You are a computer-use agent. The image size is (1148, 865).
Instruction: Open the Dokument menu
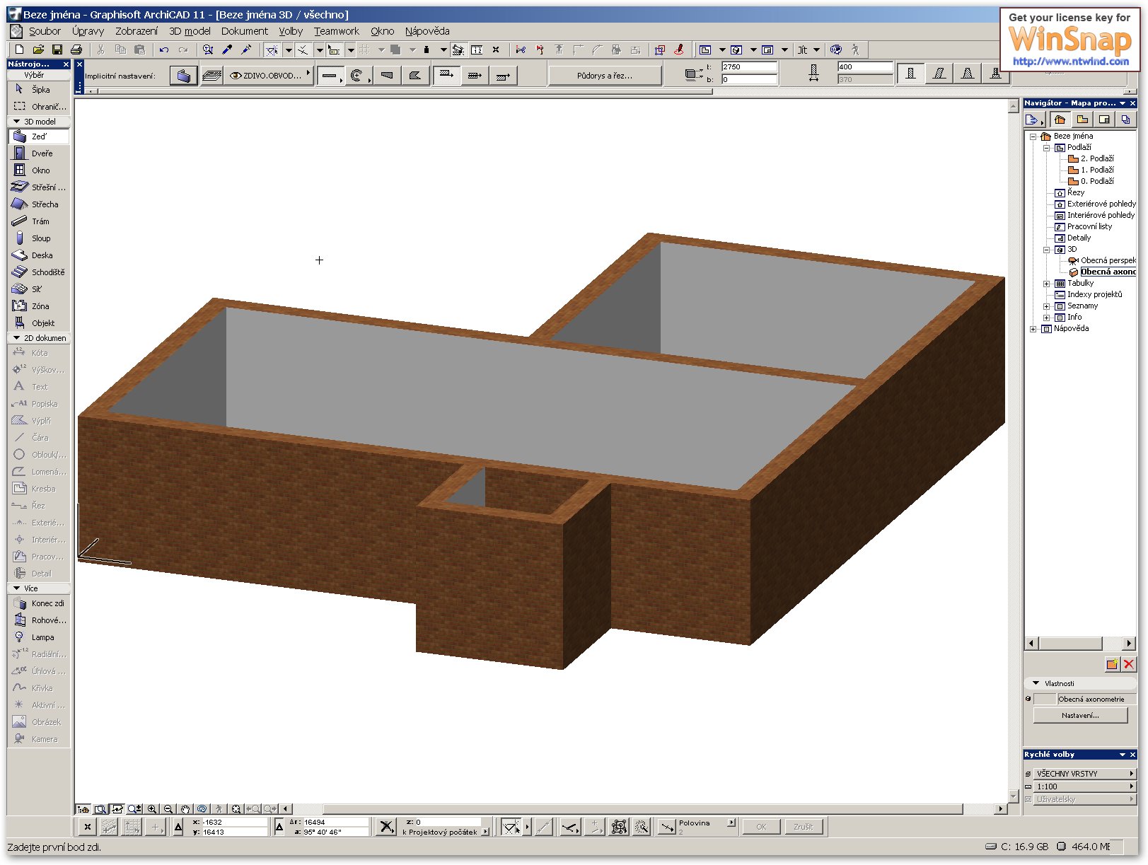(x=244, y=31)
